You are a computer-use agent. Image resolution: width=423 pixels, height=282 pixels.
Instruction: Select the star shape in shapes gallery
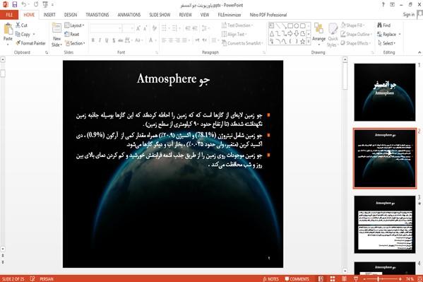tap(302, 41)
